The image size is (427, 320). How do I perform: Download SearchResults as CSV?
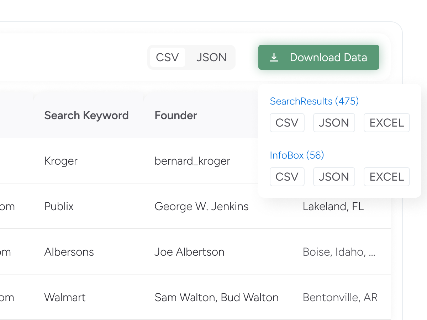click(x=287, y=123)
